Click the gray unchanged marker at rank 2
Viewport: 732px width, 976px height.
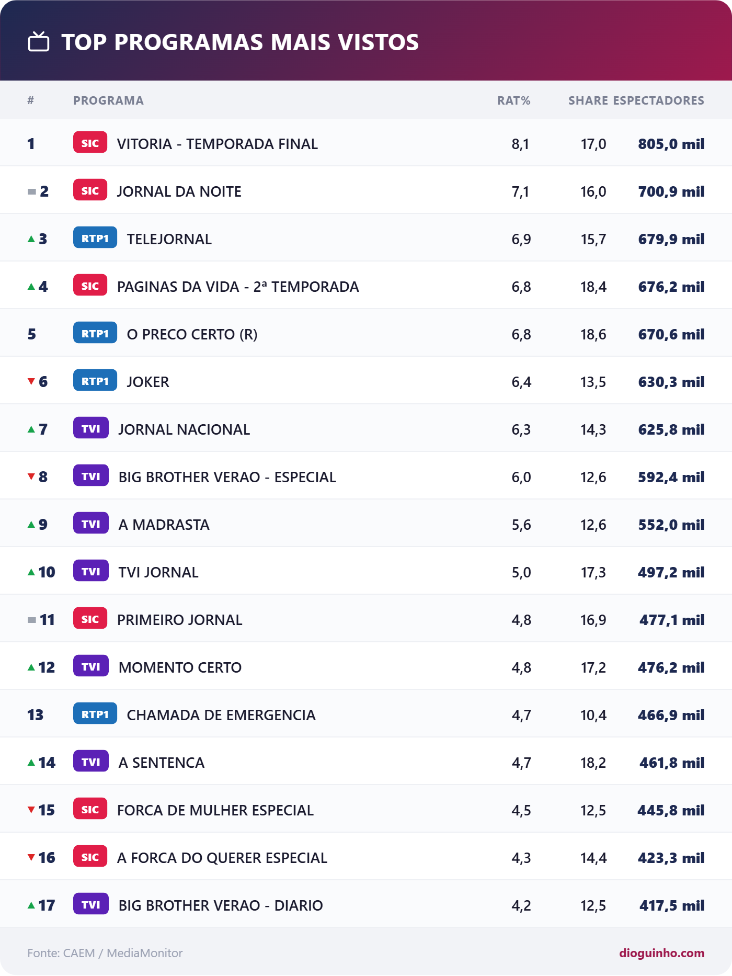32,191
